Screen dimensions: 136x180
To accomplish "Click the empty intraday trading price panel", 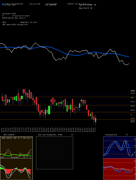I will 54,153.
